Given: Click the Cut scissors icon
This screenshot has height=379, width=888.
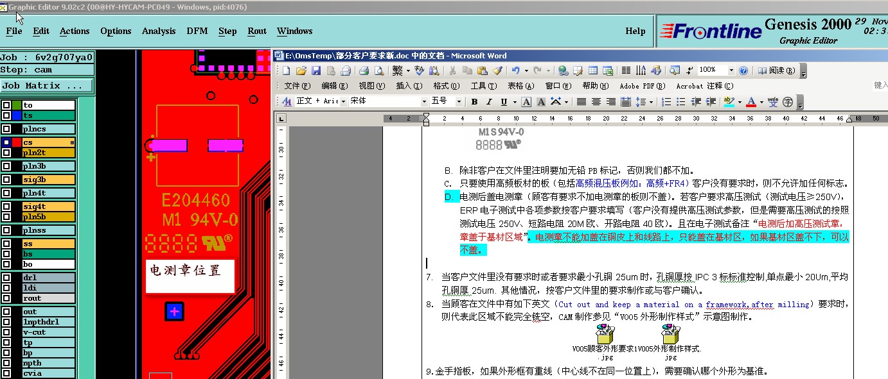Looking at the screenshot, I should click(452, 71).
